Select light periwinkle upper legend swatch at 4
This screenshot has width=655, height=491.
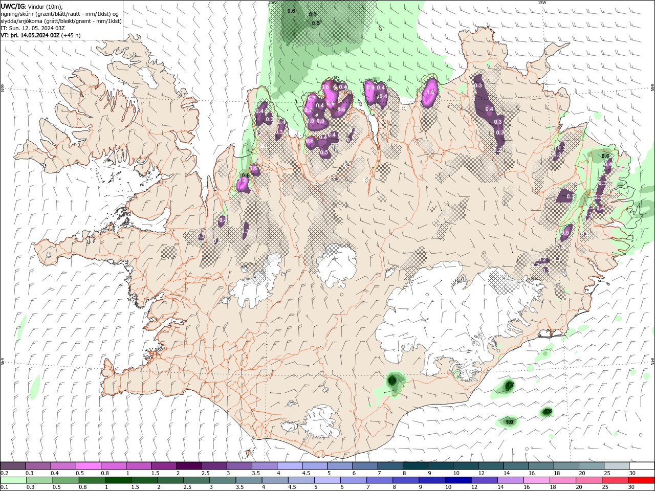[x=290, y=465]
